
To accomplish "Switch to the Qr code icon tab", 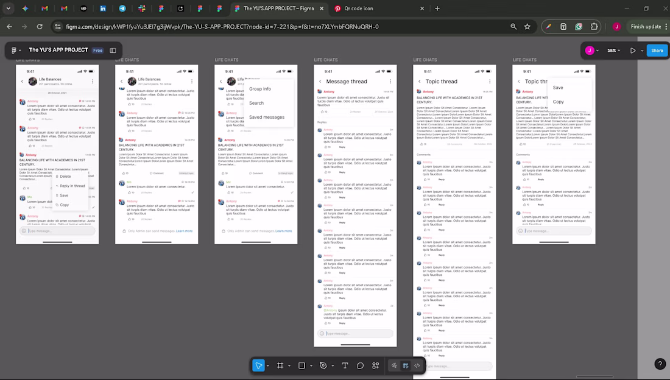I will [x=378, y=9].
